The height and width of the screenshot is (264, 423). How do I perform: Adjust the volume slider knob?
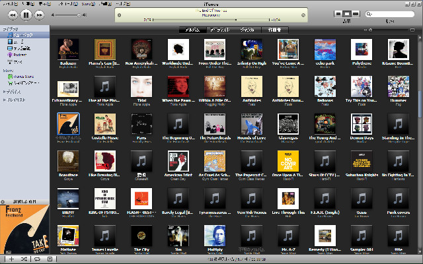[x=79, y=14]
